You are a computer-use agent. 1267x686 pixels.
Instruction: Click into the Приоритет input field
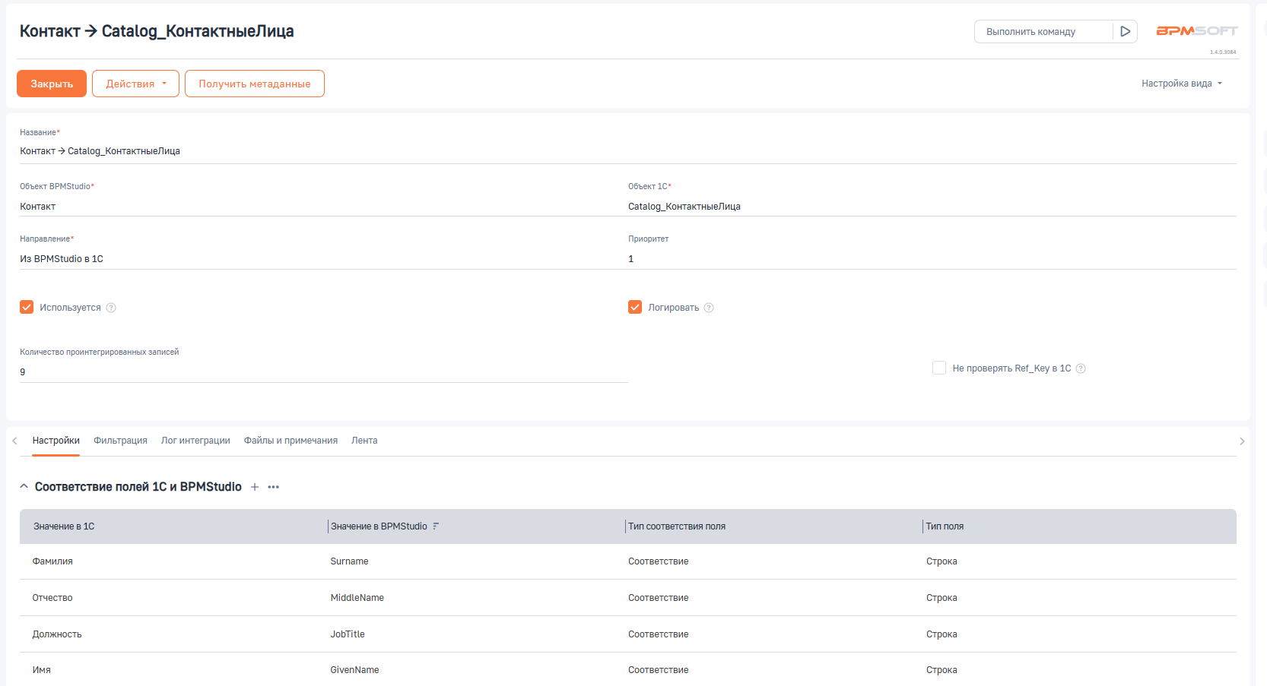(932, 259)
